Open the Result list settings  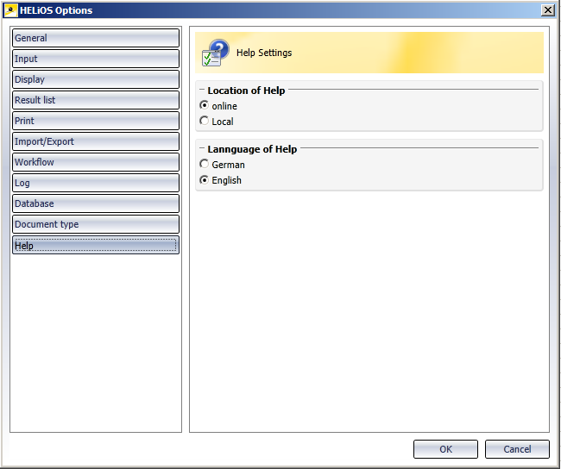point(96,100)
